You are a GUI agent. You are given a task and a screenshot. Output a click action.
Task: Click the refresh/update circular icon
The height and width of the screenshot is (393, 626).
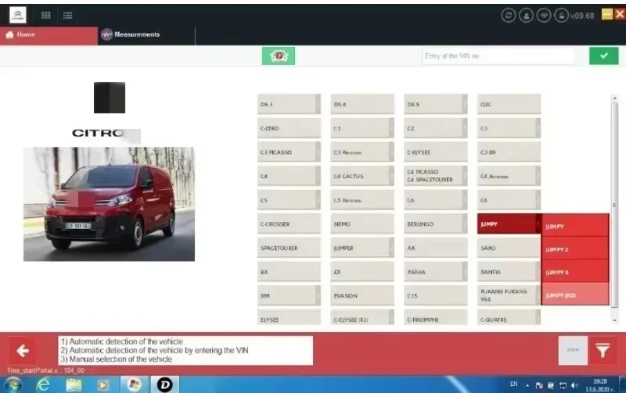pyautogui.click(x=508, y=15)
